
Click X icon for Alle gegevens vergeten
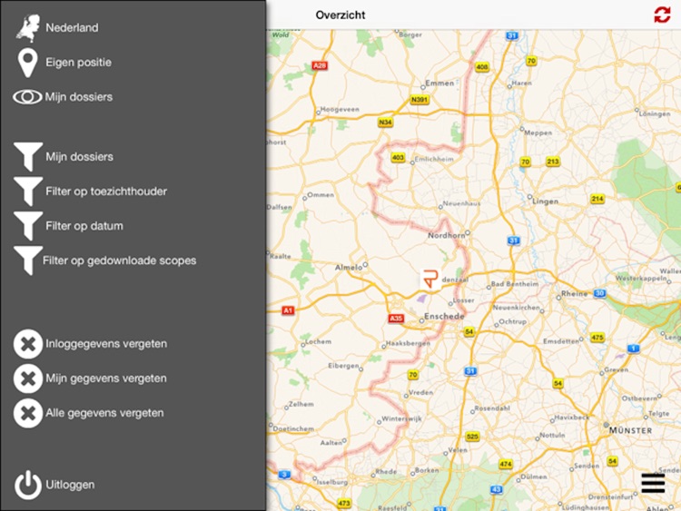28,413
